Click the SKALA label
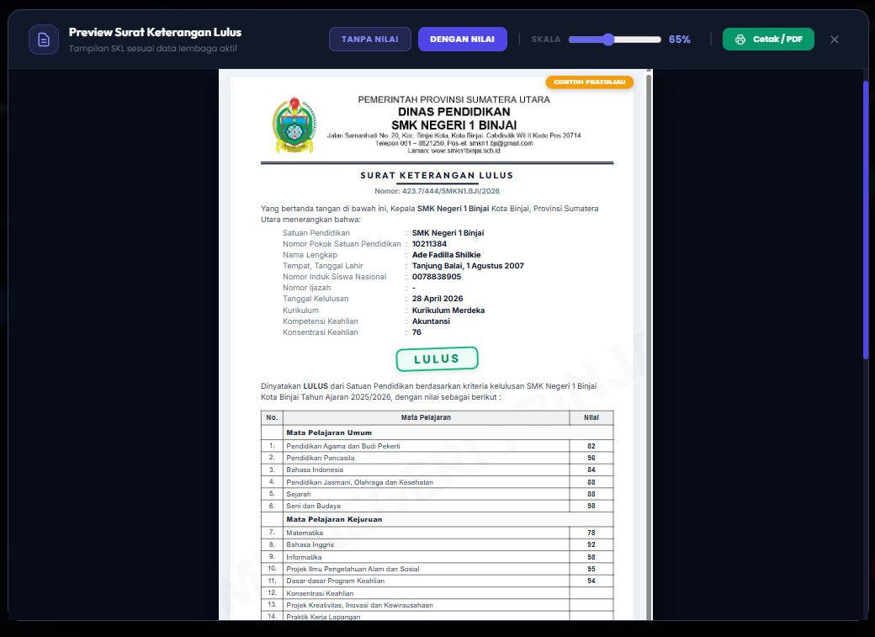 click(546, 40)
